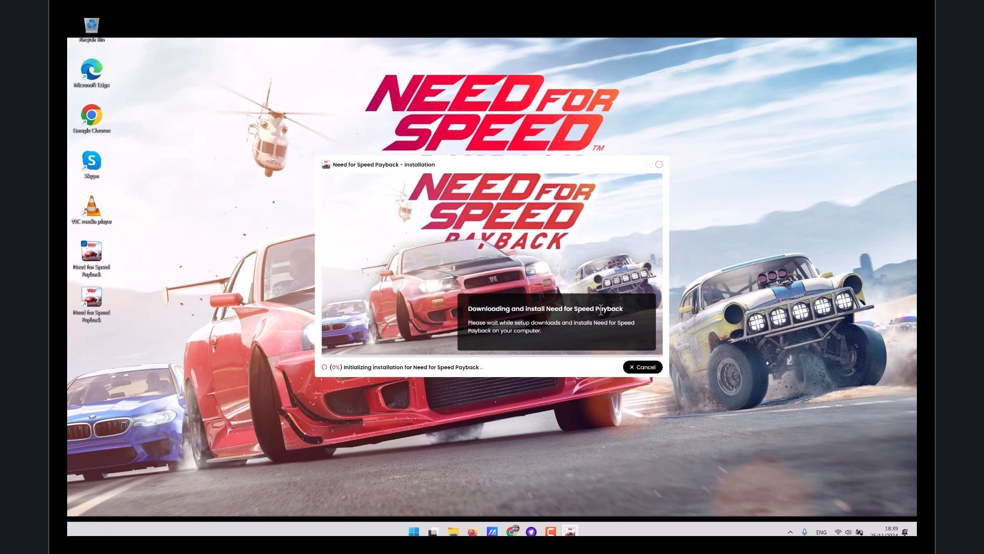Image resolution: width=984 pixels, height=554 pixels.
Task: Click the loading spinner beside 0% status
Action: 324,367
